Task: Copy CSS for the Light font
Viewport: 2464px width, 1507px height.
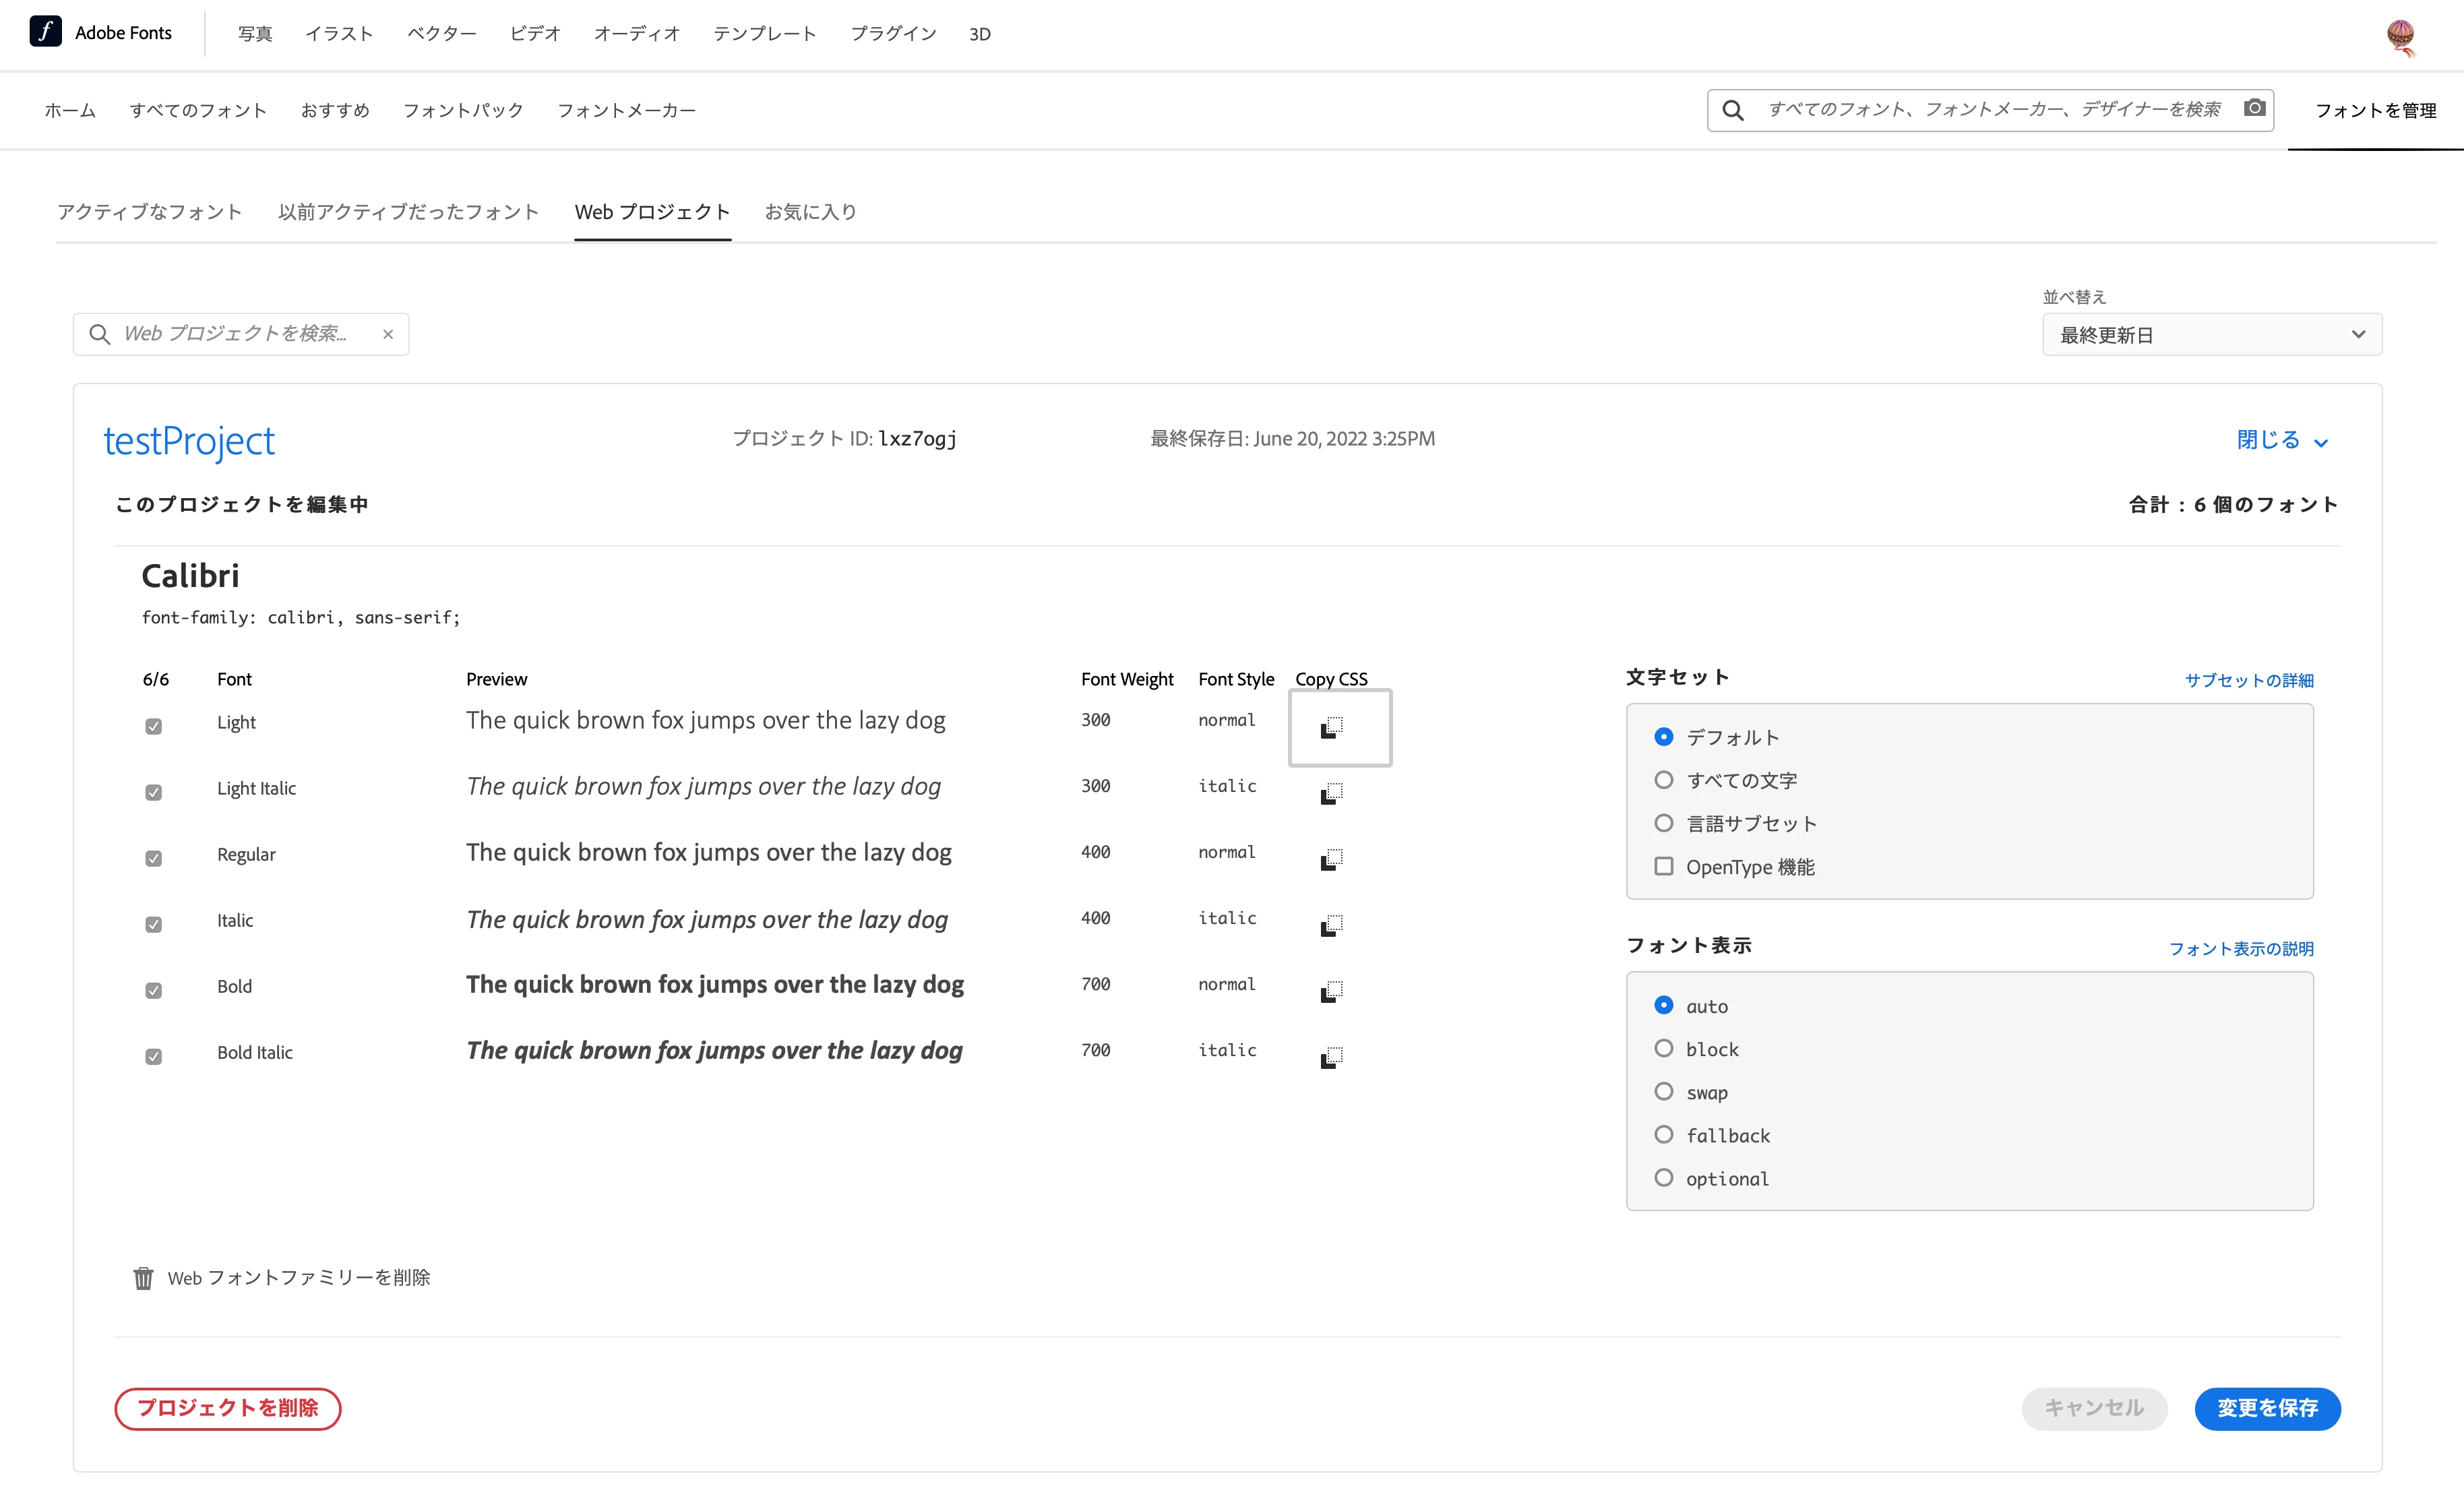Action: [x=1331, y=728]
